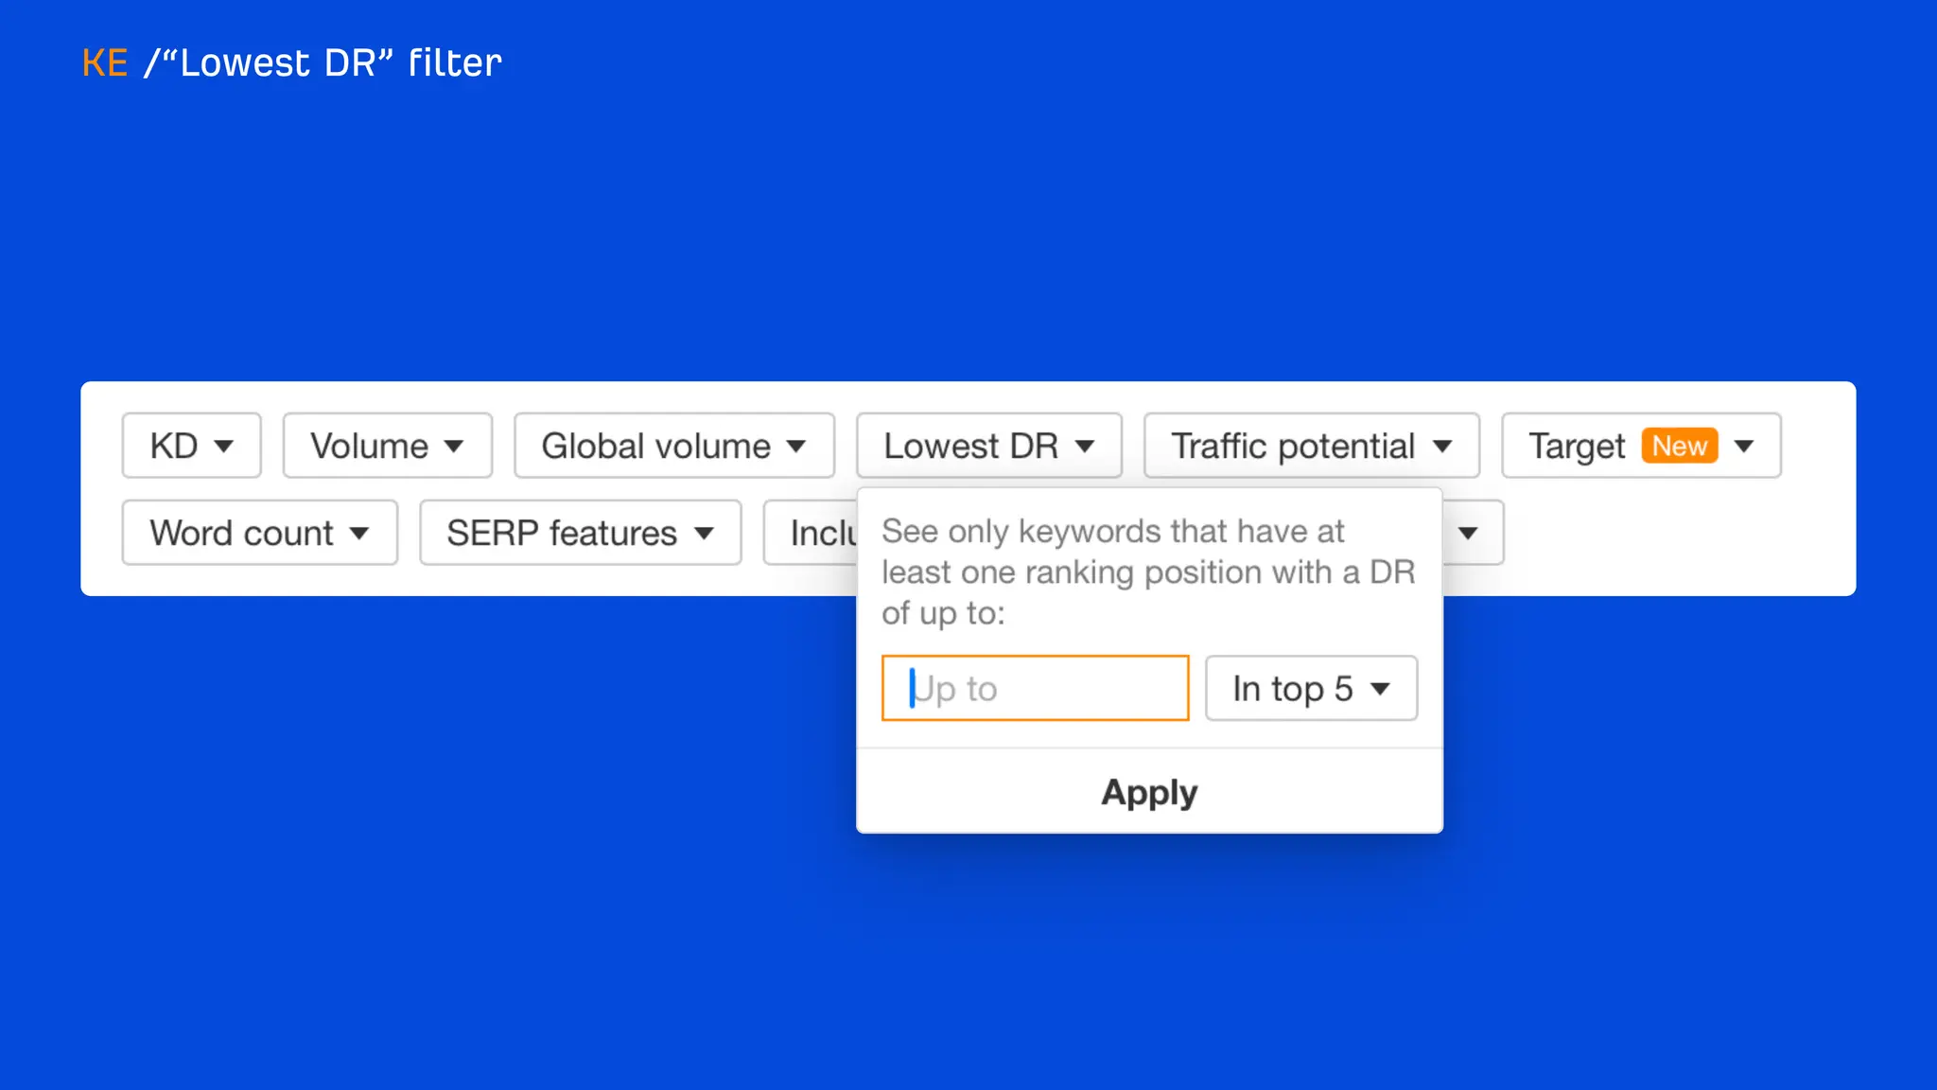The width and height of the screenshot is (1937, 1090).
Task: Open the KD filter dropdown
Action: (x=191, y=446)
